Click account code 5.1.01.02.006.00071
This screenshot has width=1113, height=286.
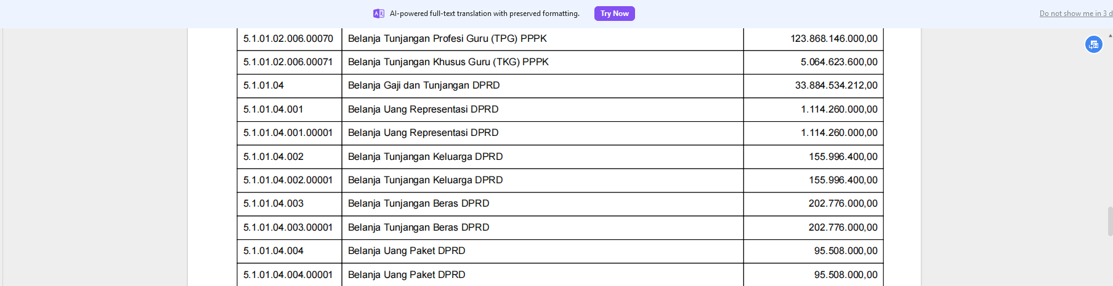pyautogui.click(x=288, y=62)
